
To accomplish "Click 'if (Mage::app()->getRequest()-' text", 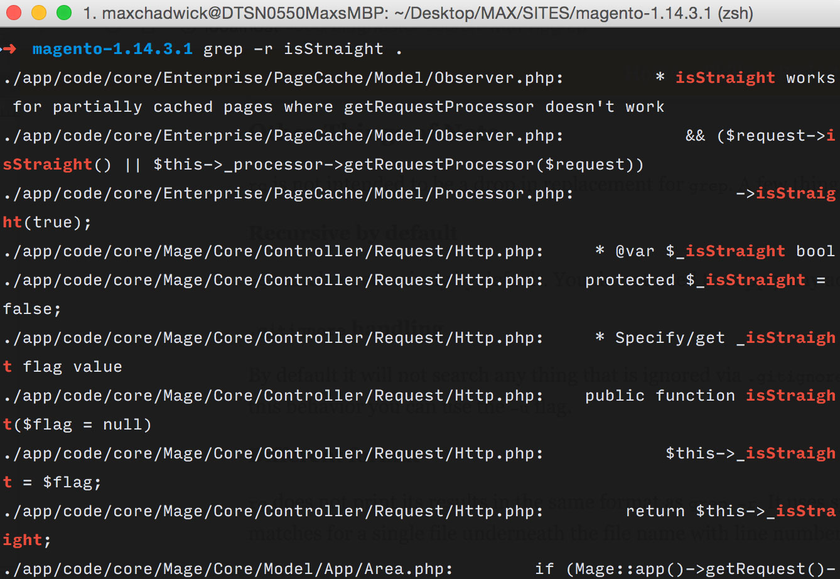I will [x=685, y=569].
